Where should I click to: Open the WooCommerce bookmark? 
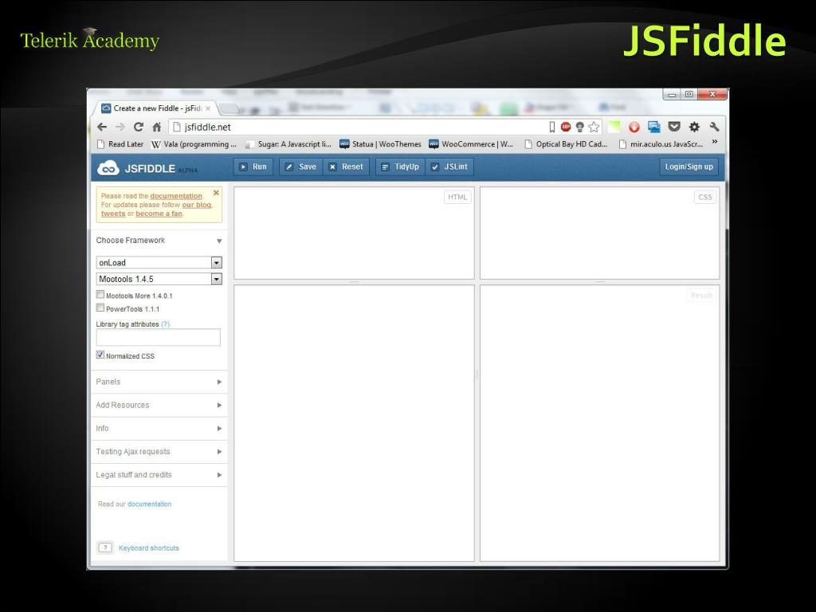(x=471, y=144)
